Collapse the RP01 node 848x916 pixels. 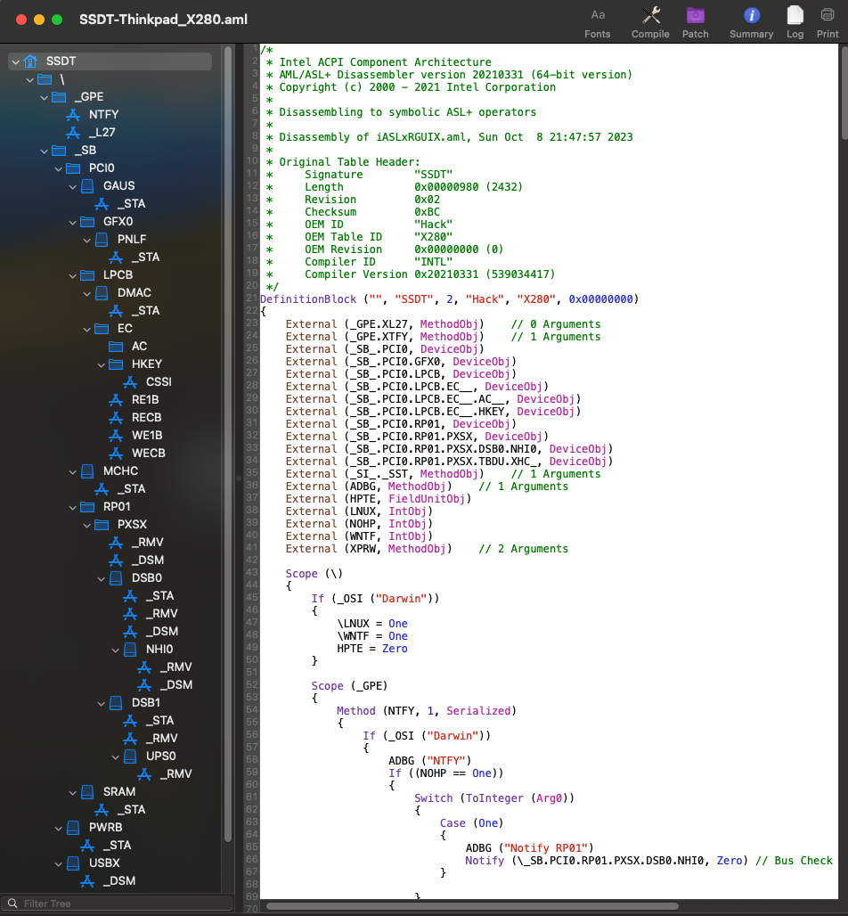[72, 507]
